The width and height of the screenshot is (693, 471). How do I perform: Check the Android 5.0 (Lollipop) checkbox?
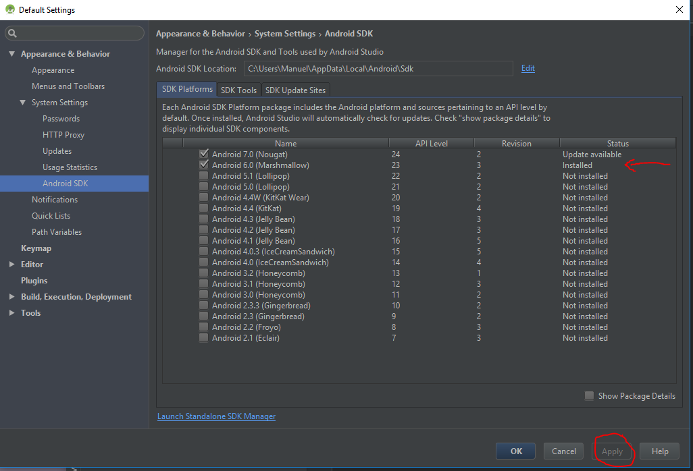tap(204, 186)
